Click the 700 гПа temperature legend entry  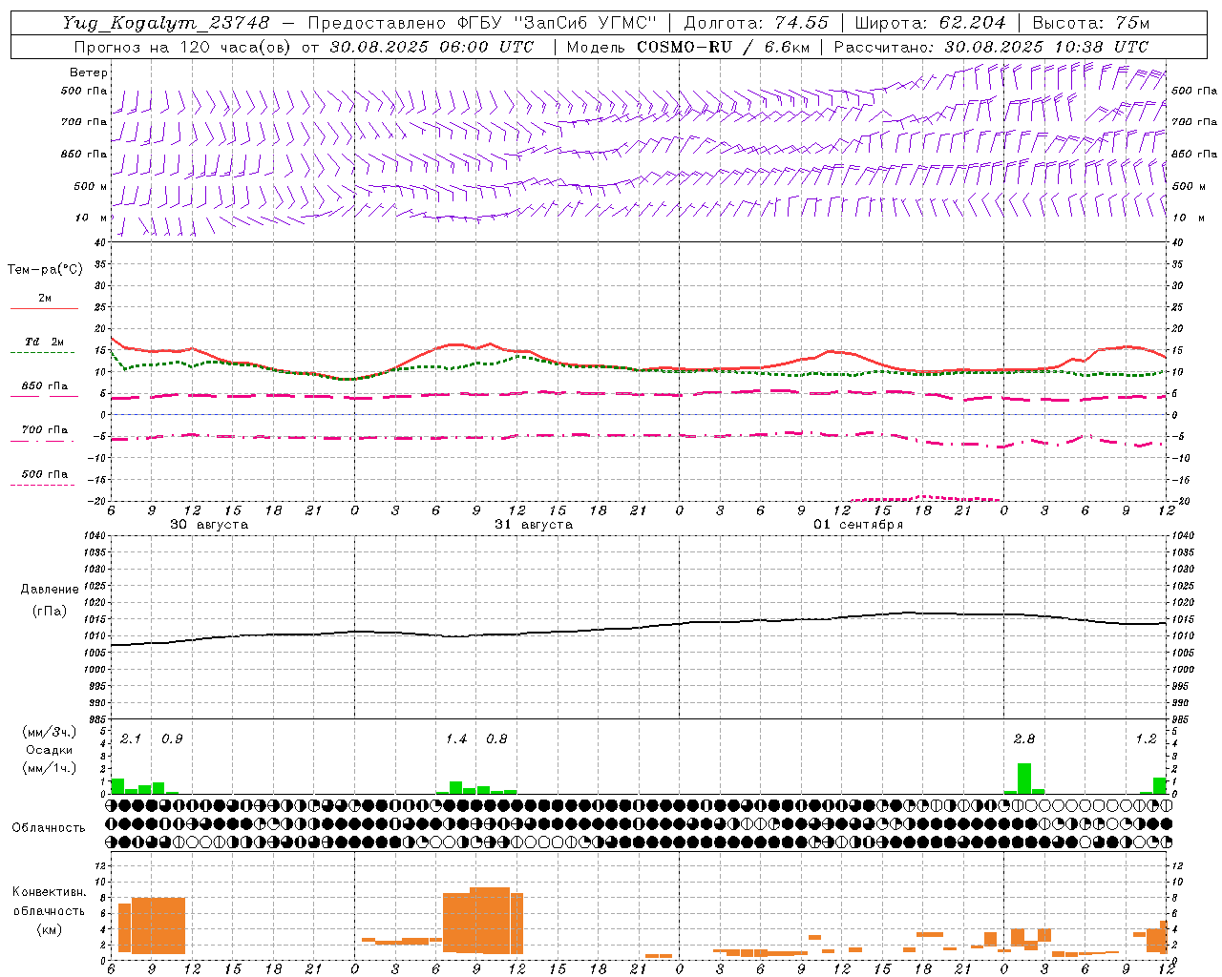point(44,430)
